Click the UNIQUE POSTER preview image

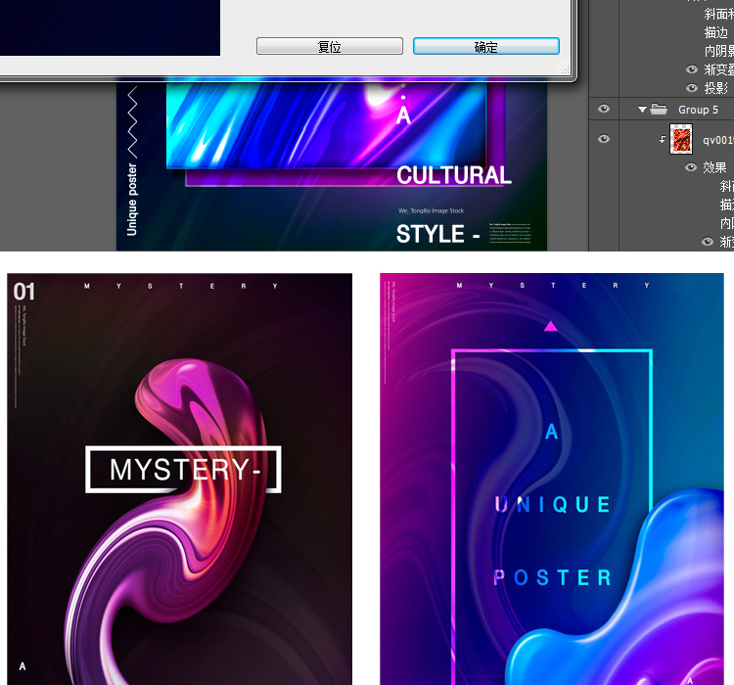point(557,479)
